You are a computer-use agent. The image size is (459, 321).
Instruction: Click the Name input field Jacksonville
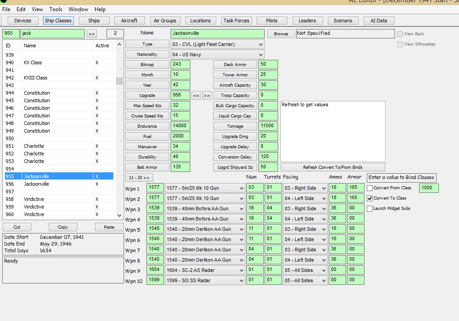(218, 33)
